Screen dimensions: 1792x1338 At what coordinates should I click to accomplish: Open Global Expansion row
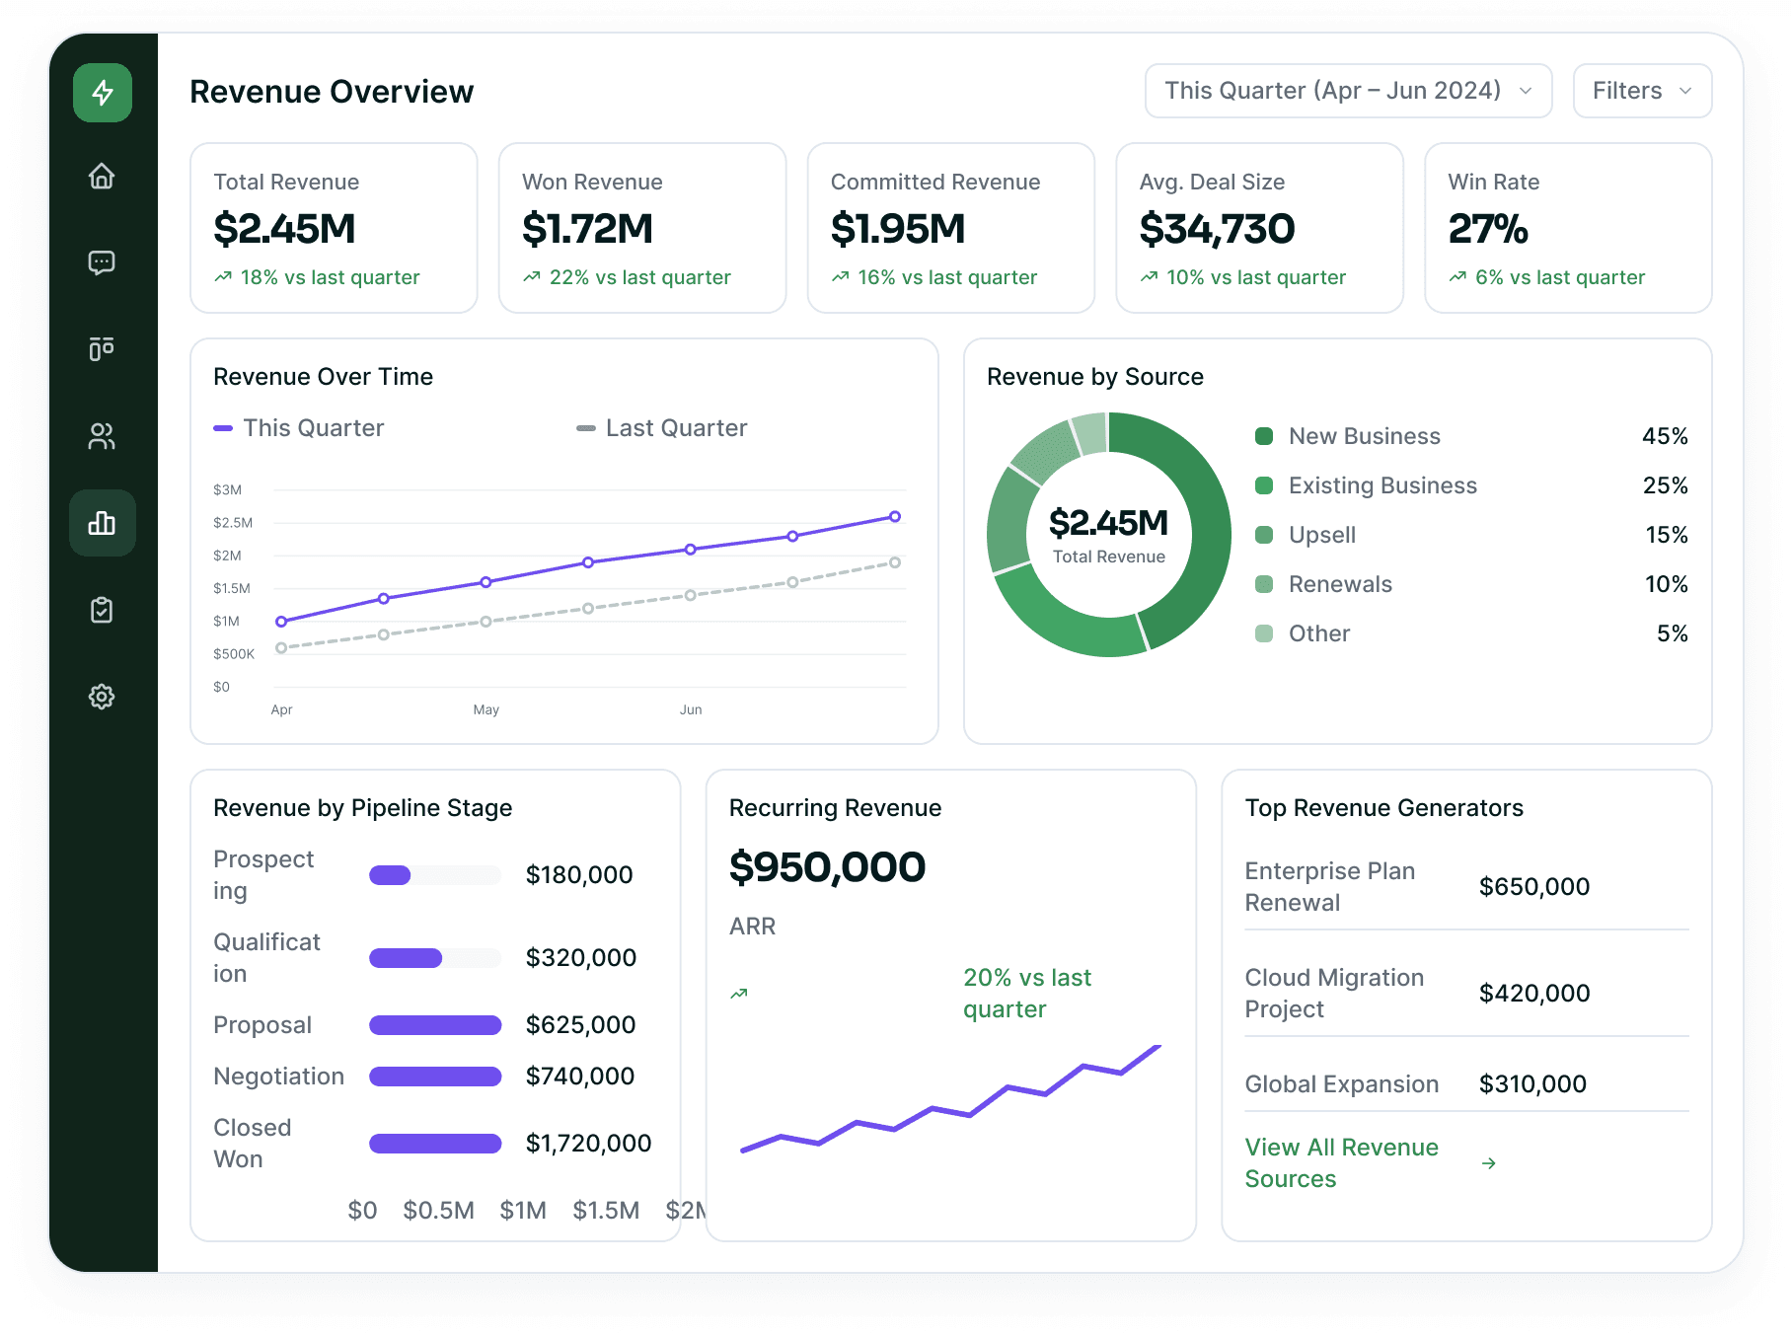[x=1467, y=1083]
